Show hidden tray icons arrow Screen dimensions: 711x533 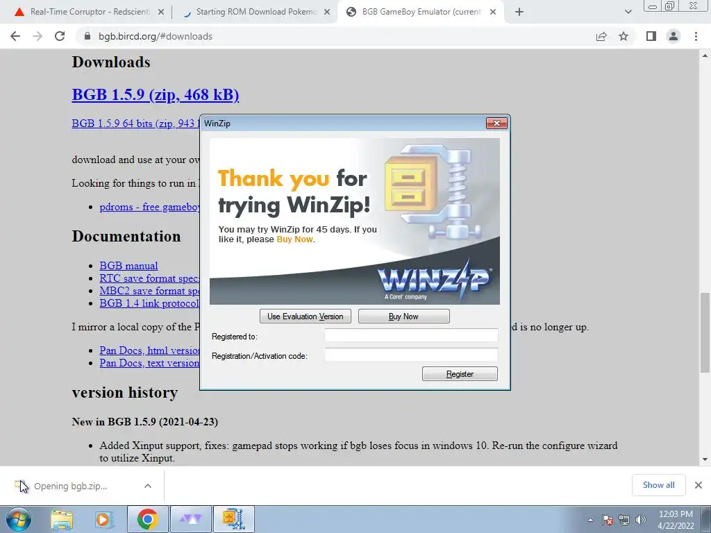(x=590, y=521)
